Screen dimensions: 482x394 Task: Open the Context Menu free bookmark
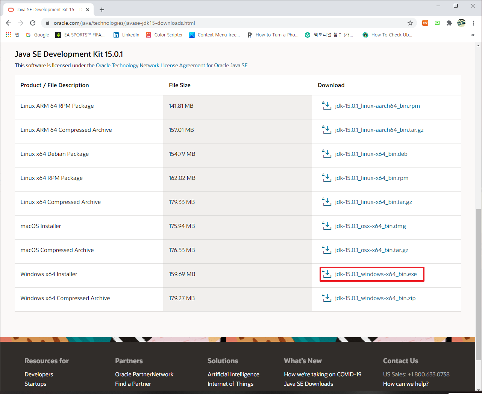point(214,35)
